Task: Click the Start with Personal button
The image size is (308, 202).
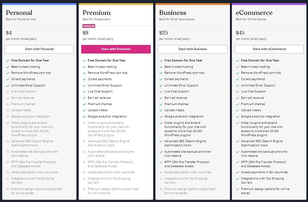Action: (39, 49)
